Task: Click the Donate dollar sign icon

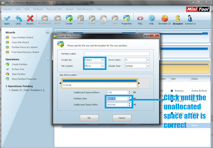Action: tap(178, 19)
